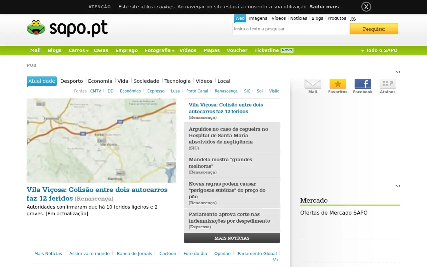Open the Banca de Jornais link
The height and width of the screenshot is (267, 427).
pyautogui.click(x=134, y=254)
